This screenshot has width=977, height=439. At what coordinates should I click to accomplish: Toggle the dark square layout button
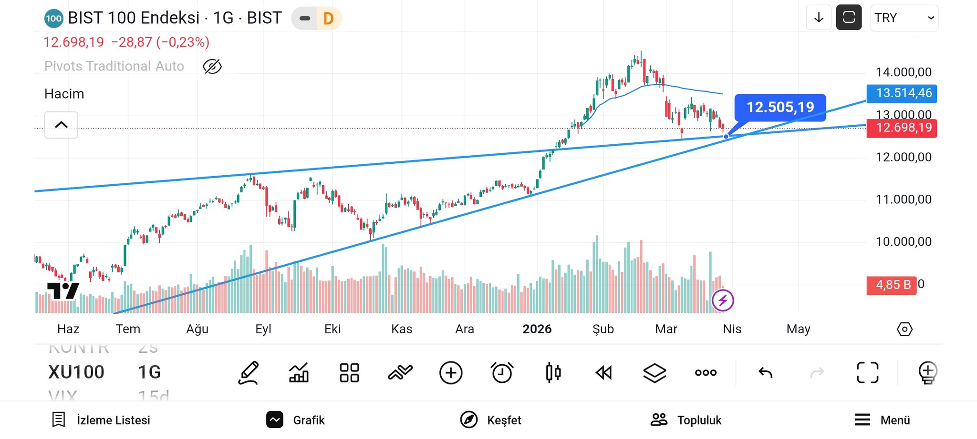(x=849, y=18)
